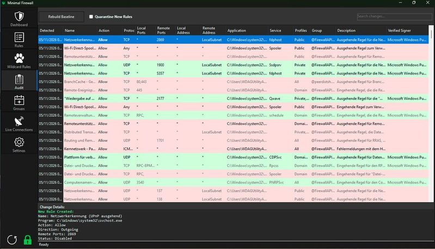Click the schedule service cell
The height and width of the screenshot is (249, 435).
(x=277, y=115)
